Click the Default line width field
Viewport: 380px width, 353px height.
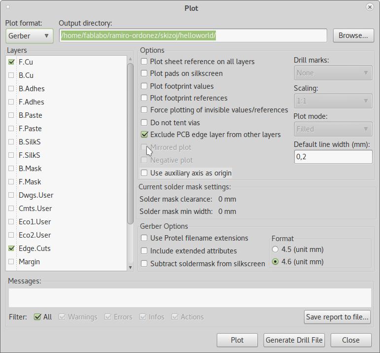(333, 157)
